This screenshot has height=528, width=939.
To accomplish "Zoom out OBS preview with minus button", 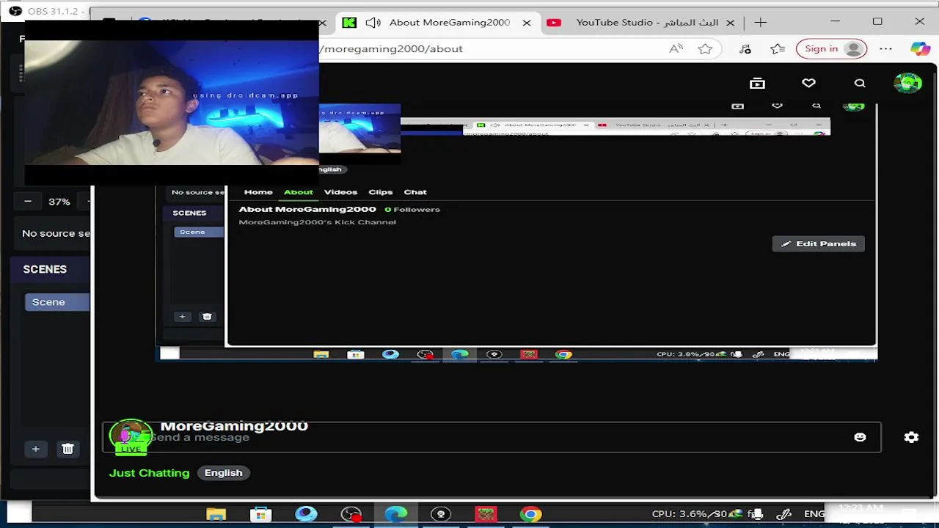I will pos(28,201).
